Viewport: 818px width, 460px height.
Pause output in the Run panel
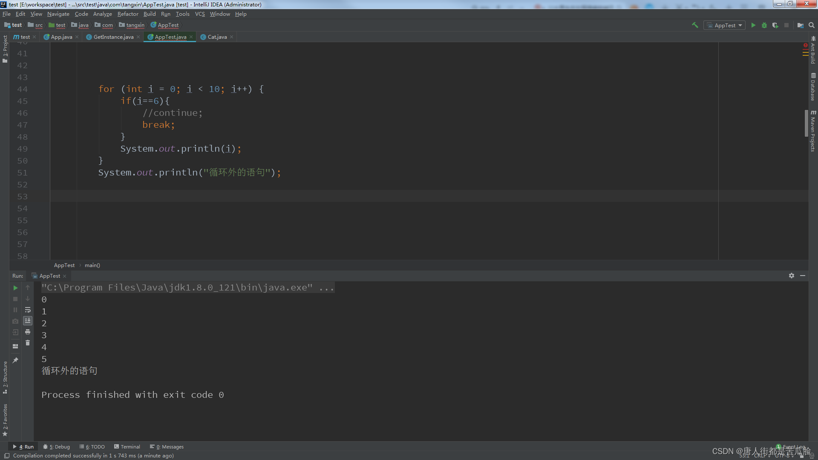(x=15, y=310)
